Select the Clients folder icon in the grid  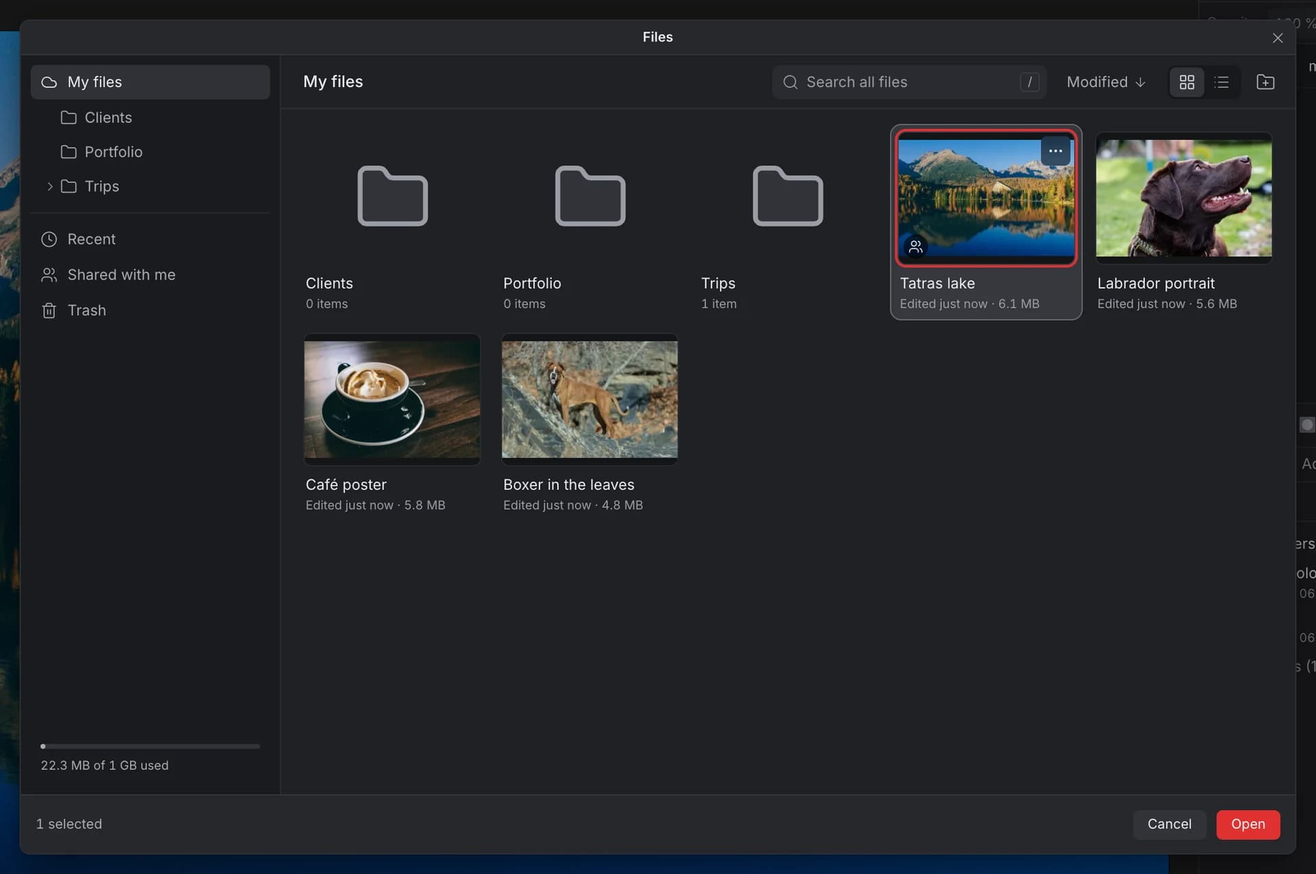tap(392, 196)
